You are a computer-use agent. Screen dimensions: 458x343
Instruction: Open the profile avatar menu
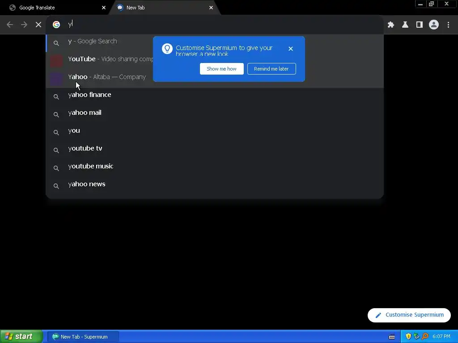(x=434, y=25)
